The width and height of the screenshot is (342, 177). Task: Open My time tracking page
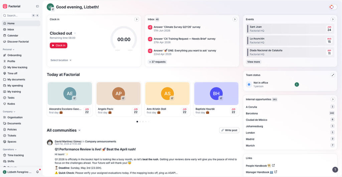(21, 67)
